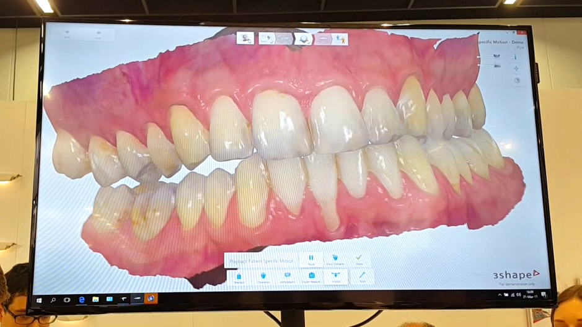The height and width of the screenshot is (327, 582).
Task: Click the four-way view navigation icon
Action: coord(516,69)
